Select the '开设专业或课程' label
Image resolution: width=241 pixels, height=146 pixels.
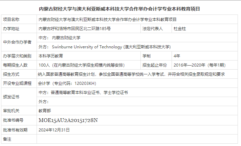17,83
